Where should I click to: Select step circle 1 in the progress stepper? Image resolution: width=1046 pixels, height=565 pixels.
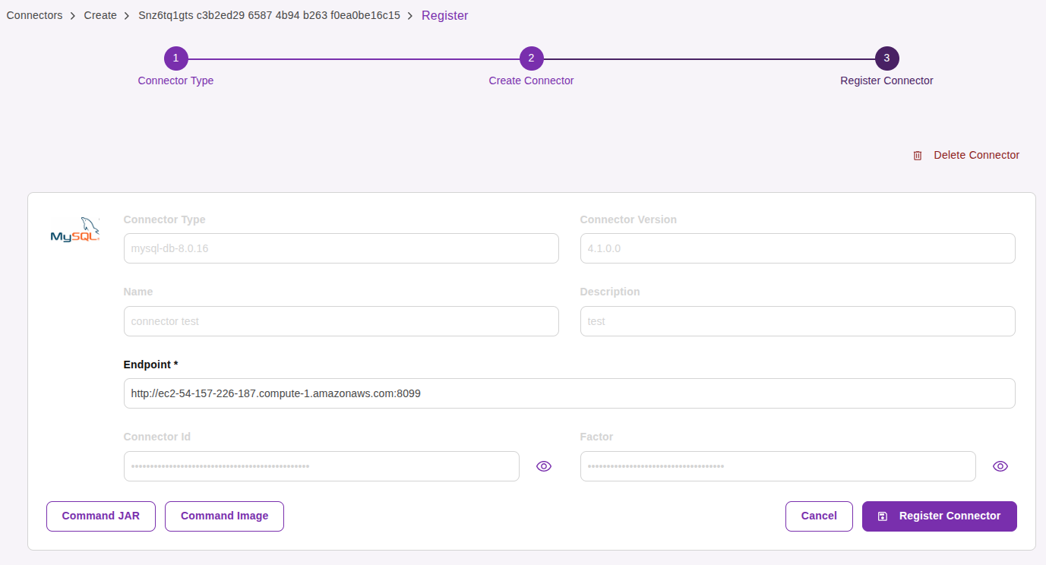(x=175, y=58)
